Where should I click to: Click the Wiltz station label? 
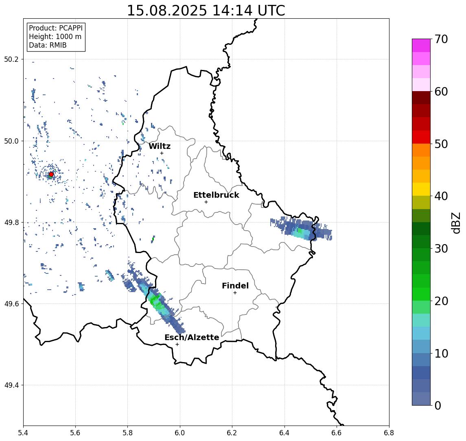click(160, 146)
